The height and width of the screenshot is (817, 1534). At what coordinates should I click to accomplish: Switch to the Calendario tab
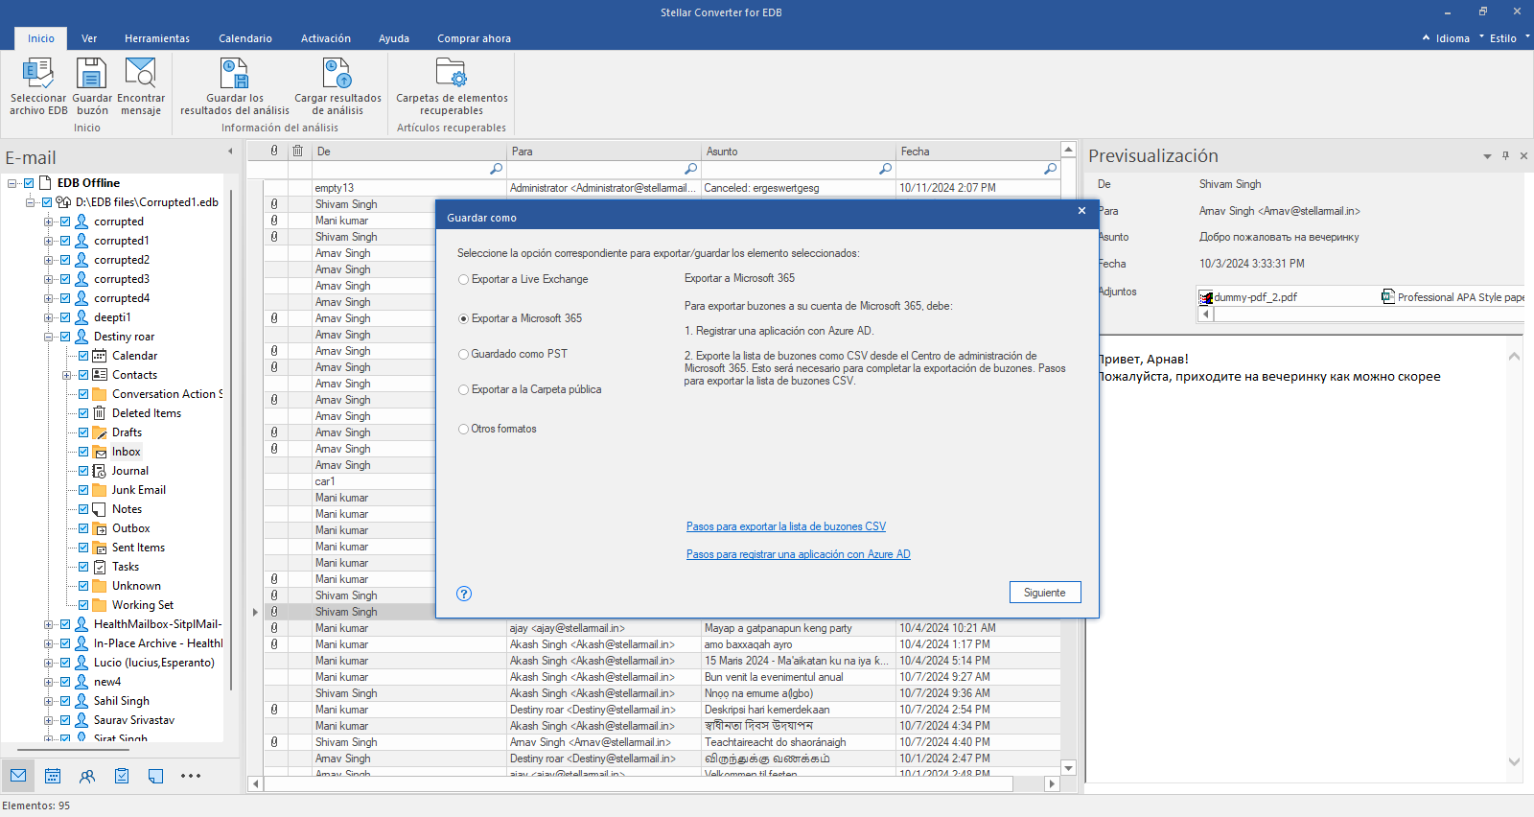point(245,38)
